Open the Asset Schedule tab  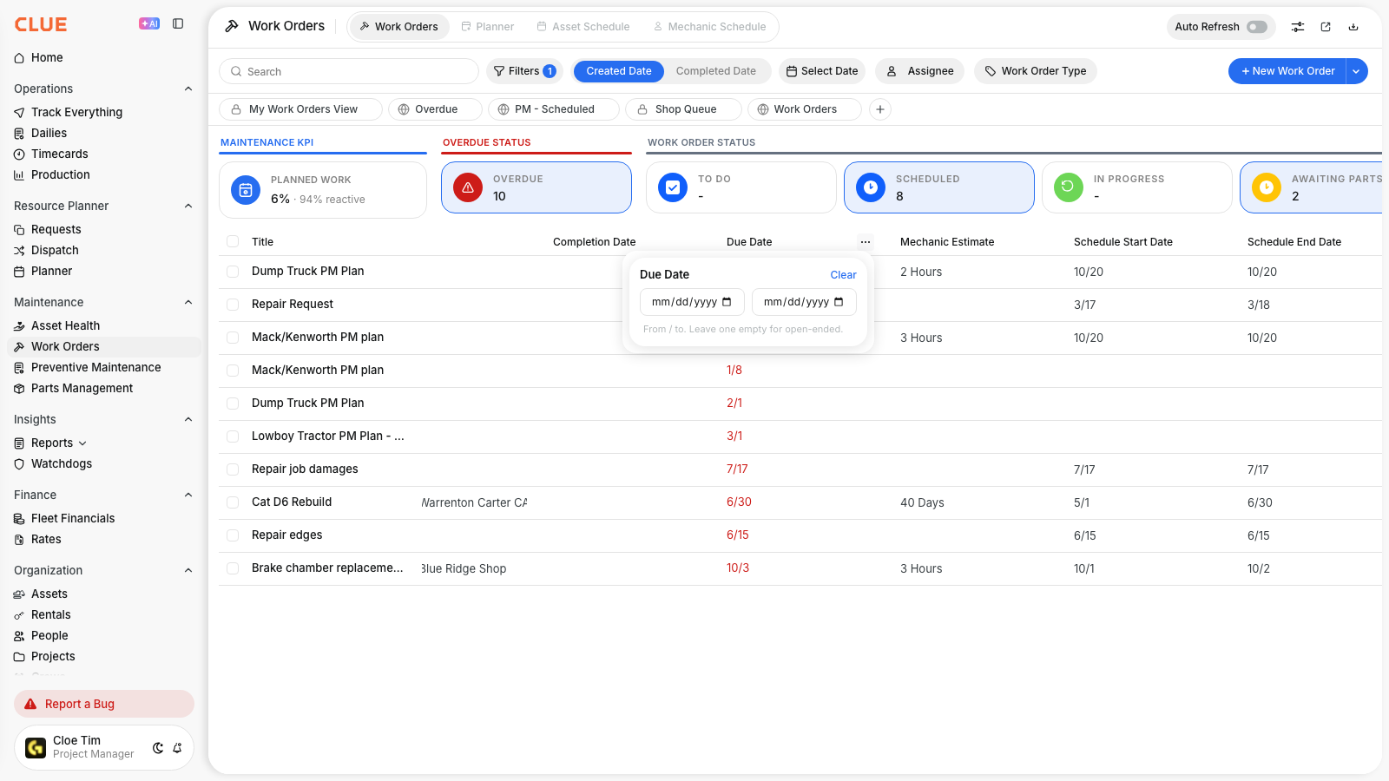pyautogui.click(x=583, y=27)
